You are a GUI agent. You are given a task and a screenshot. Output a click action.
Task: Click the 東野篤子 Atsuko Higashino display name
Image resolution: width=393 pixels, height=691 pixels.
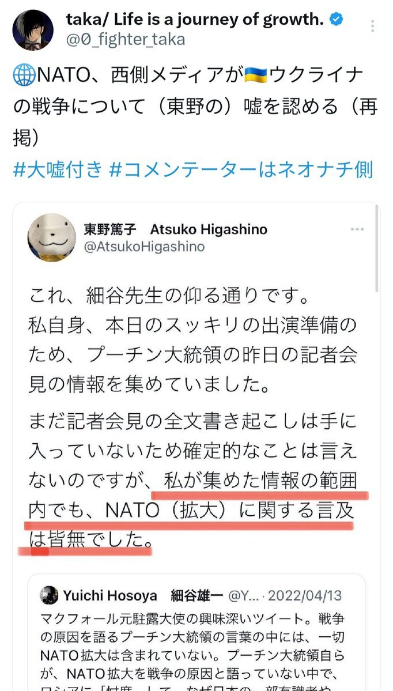point(175,229)
